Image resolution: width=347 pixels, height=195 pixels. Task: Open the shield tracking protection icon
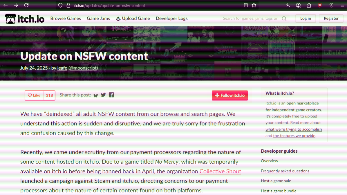[x=60, y=5]
